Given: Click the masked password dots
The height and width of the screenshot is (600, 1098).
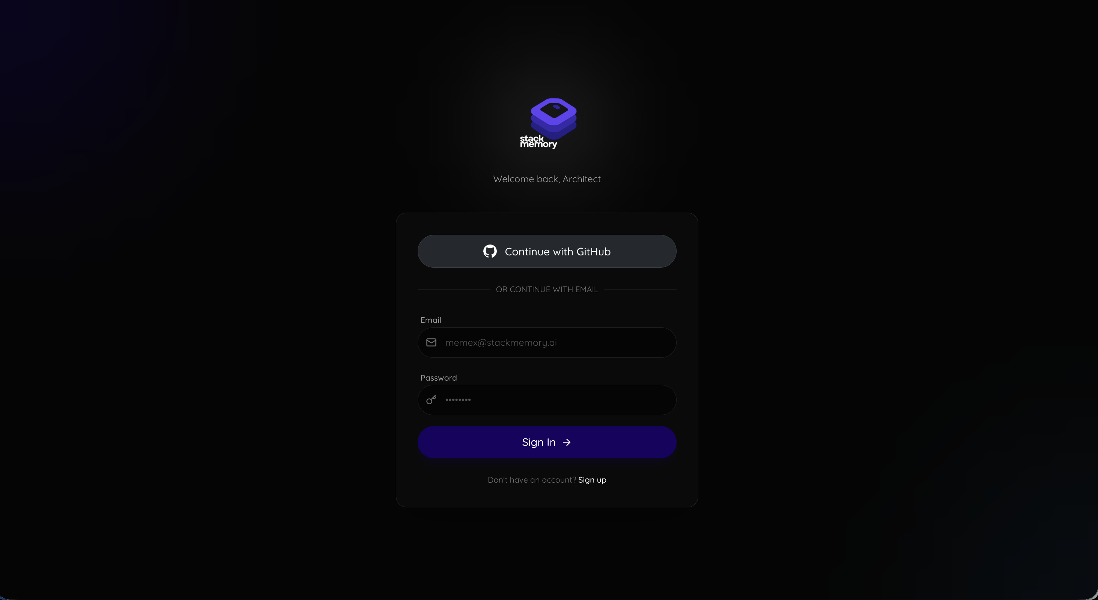Looking at the screenshot, I should [x=458, y=400].
